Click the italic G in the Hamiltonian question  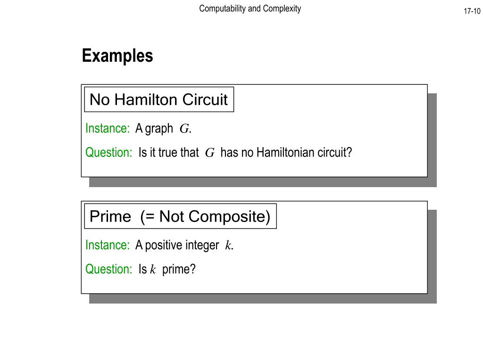[210, 153]
